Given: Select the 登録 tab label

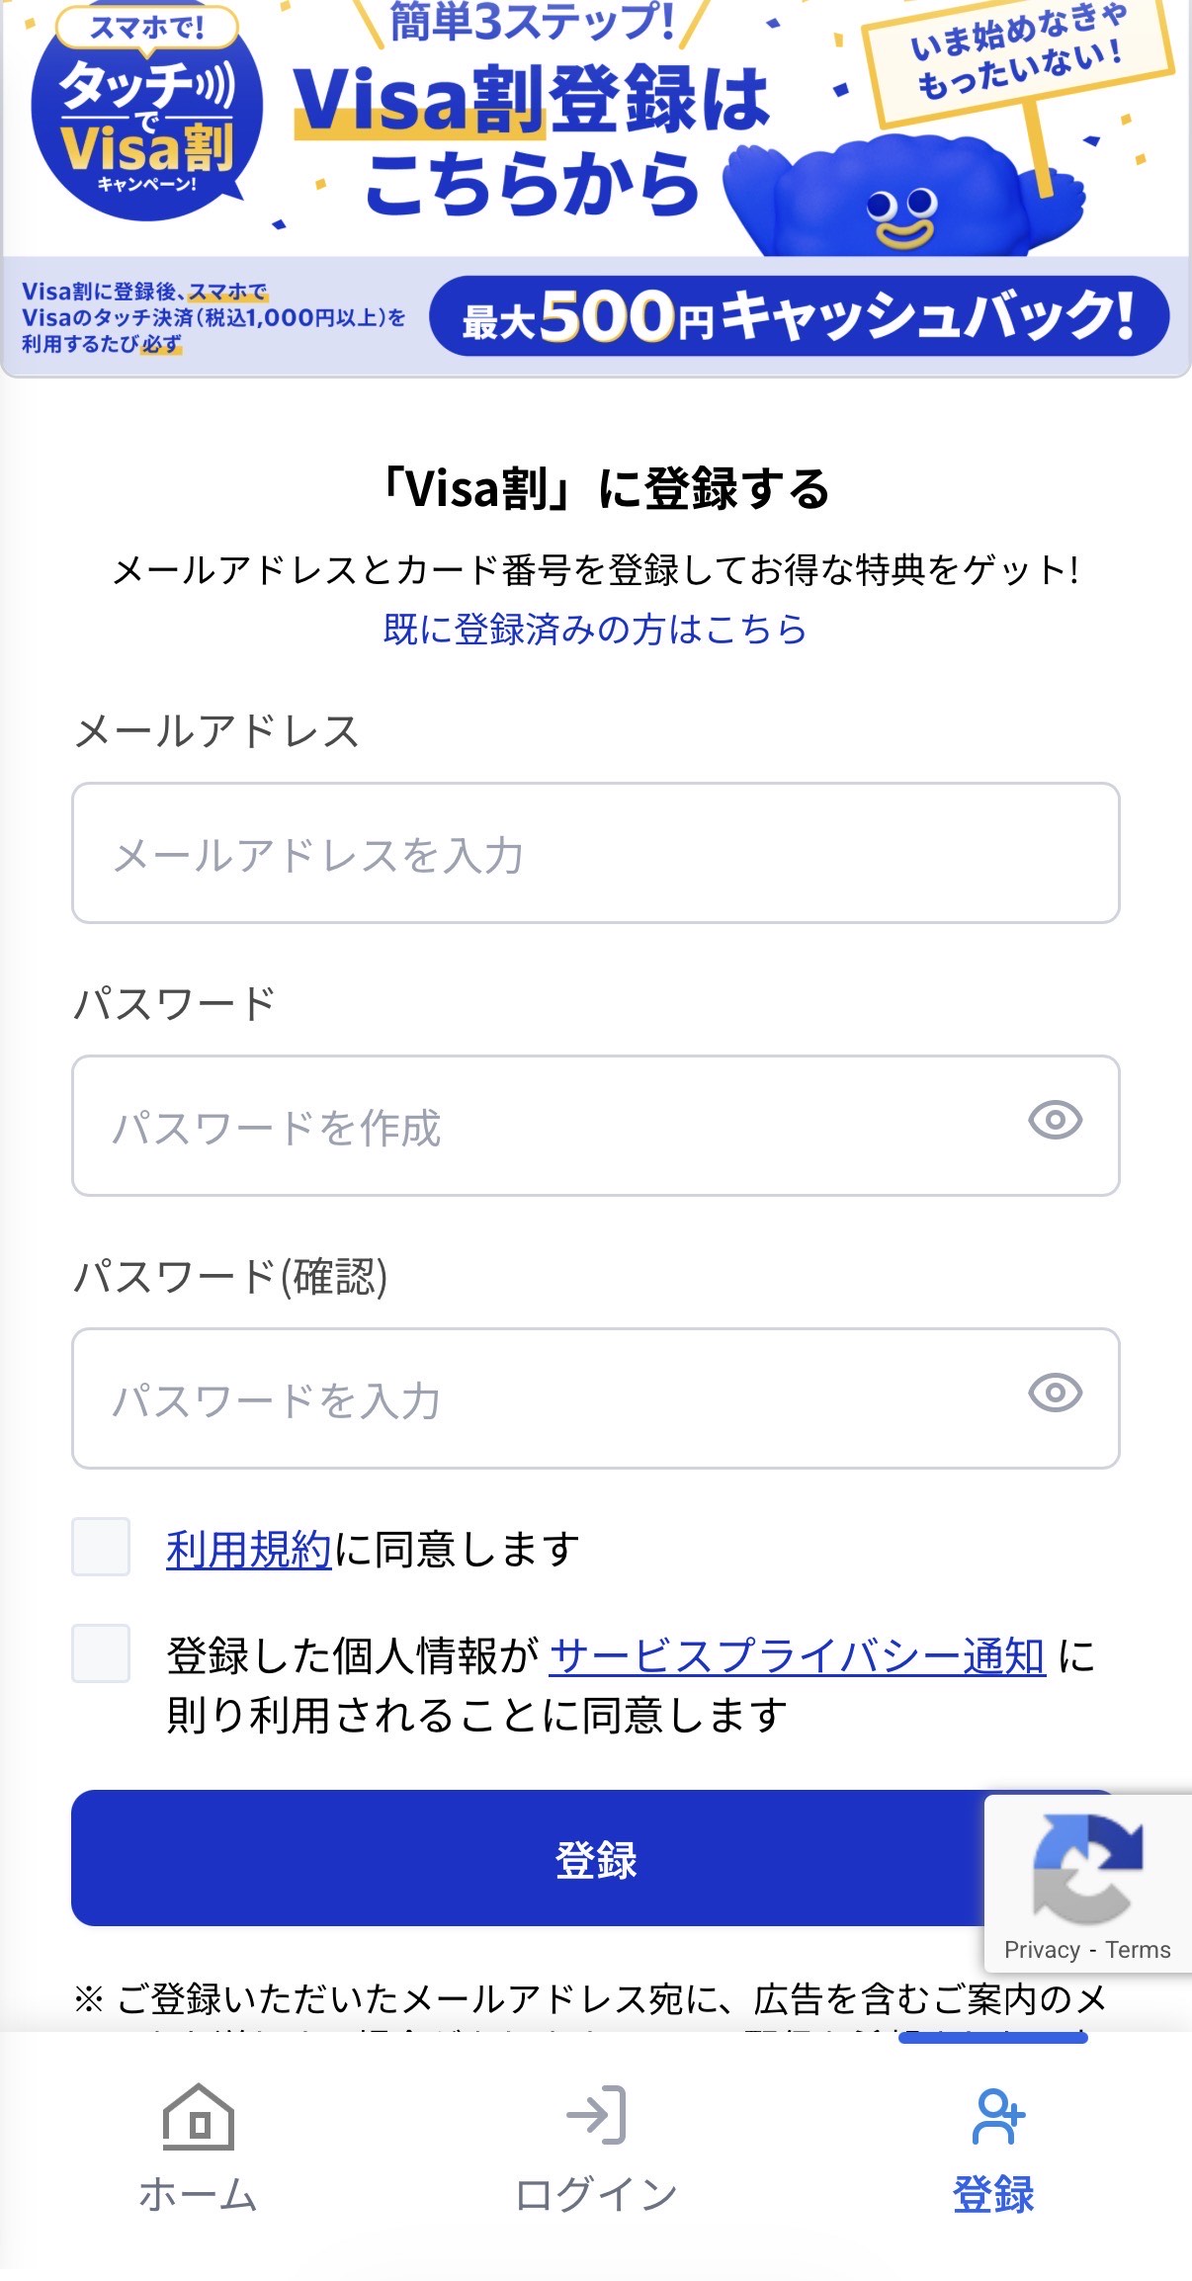Looking at the screenshot, I should click(993, 2194).
